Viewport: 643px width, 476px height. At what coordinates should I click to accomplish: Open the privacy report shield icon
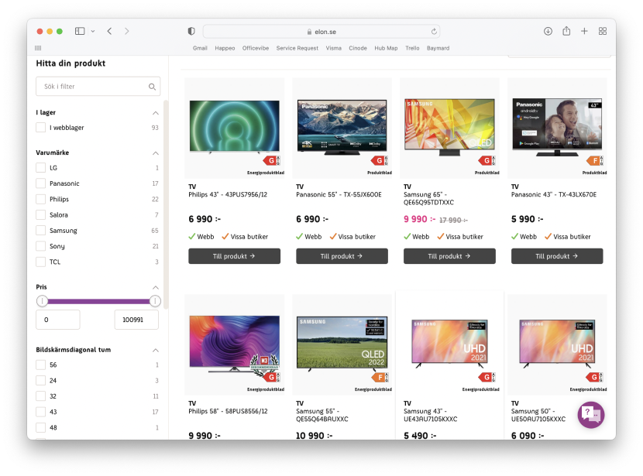click(x=191, y=31)
